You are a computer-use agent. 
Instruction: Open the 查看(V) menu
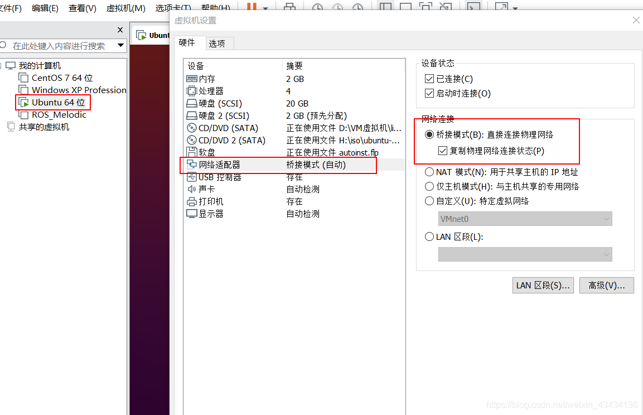pyautogui.click(x=82, y=8)
